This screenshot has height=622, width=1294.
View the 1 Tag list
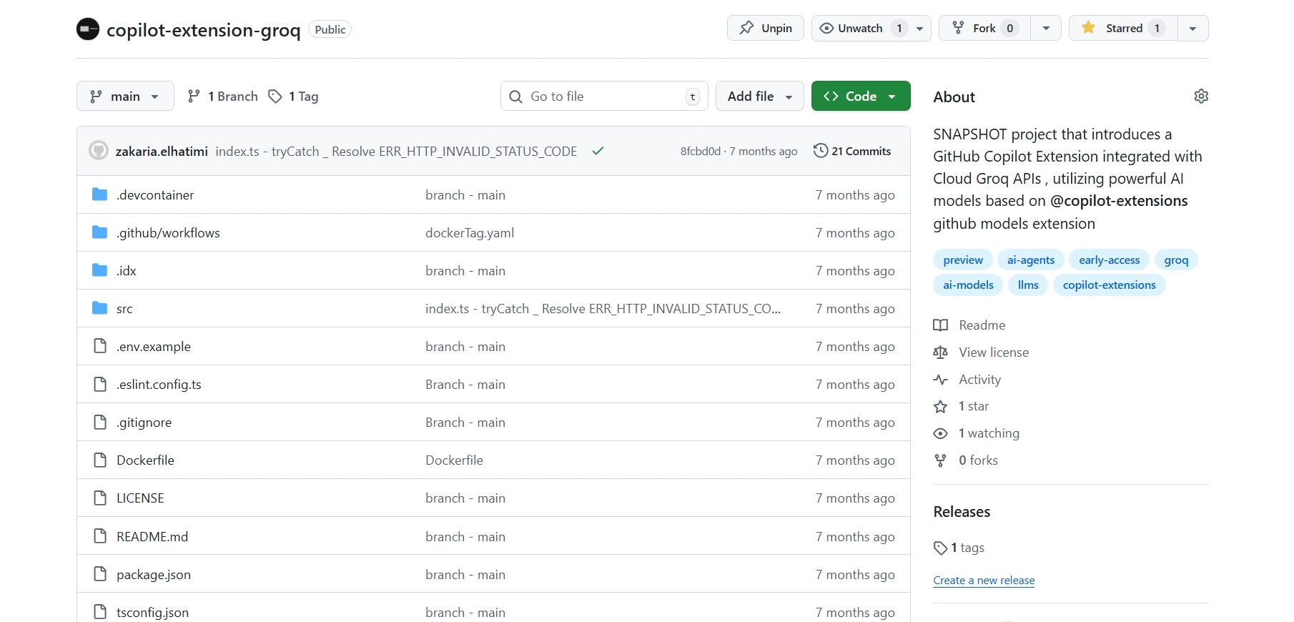coord(293,96)
